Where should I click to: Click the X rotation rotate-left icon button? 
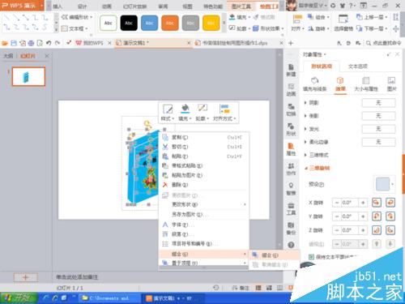pos(390,202)
